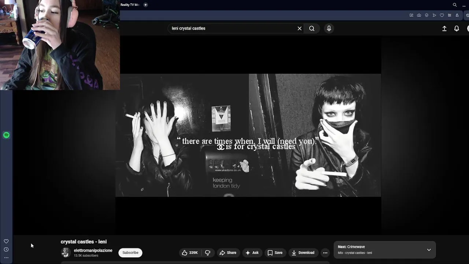This screenshot has width=469, height=264.
Task: Open the elettromanipolazione channel avatar
Action: [66, 252]
